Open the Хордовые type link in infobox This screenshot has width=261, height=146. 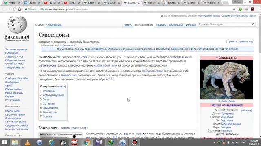tap(227, 120)
